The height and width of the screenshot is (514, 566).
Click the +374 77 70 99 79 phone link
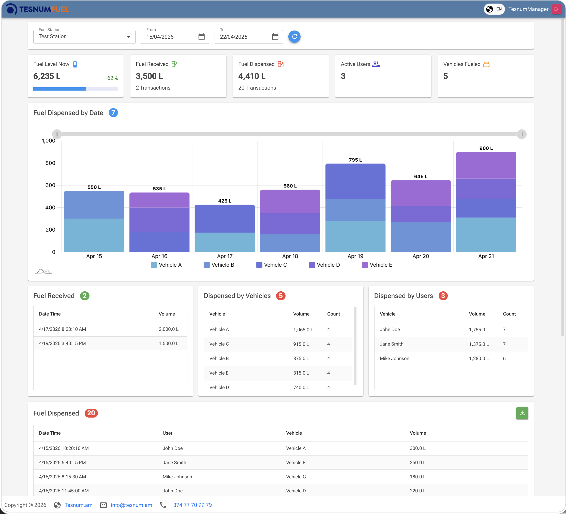tap(191, 505)
